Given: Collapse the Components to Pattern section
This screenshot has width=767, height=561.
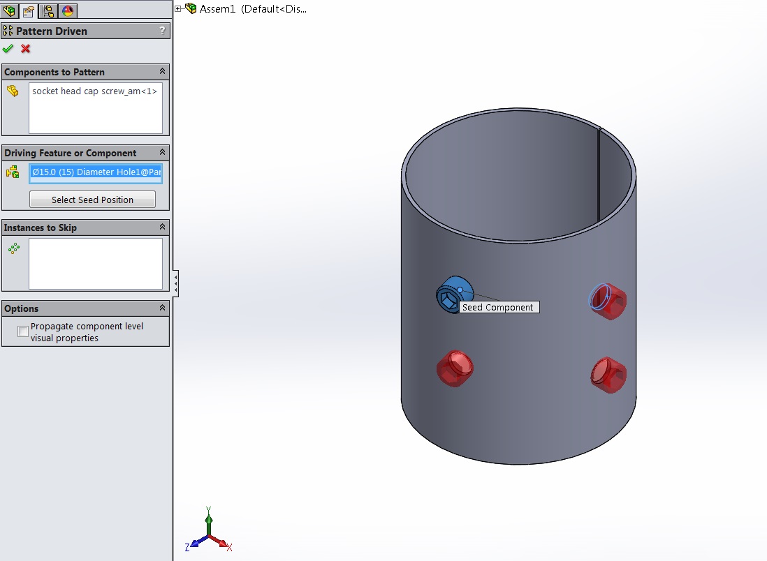Looking at the screenshot, I should point(162,72).
